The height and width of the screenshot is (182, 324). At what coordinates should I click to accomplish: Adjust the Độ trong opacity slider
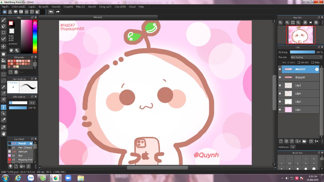pos(302,52)
